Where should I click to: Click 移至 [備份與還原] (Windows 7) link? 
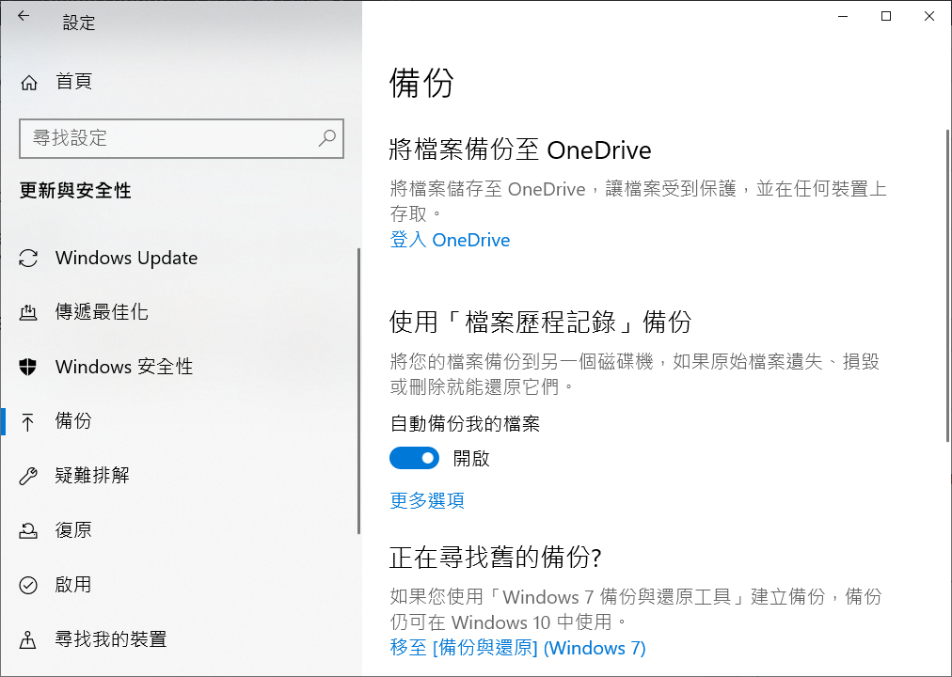tap(518, 648)
